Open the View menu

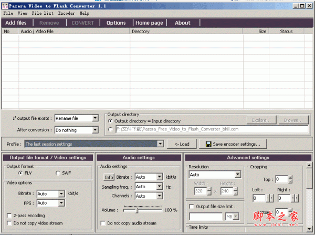click(x=22, y=13)
